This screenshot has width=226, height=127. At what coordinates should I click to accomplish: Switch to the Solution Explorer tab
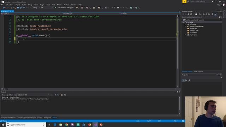pos(187,72)
